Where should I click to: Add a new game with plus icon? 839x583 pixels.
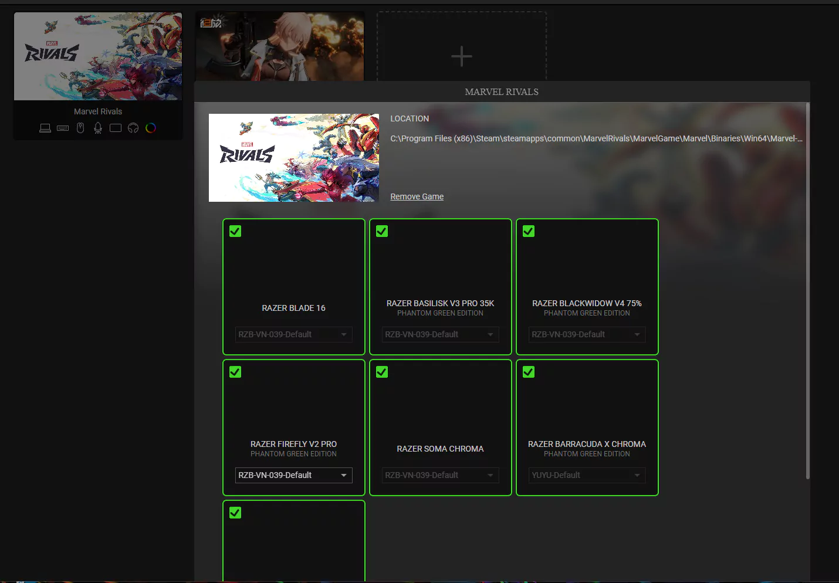click(x=462, y=56)
